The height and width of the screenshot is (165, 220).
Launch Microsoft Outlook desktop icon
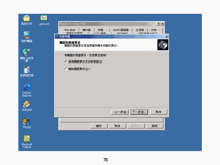pyautogui.click(x=27, y=138)
